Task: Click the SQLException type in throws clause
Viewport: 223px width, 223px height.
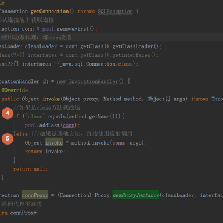Action: (115, 12)
